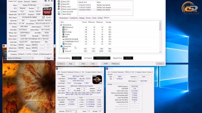Click the Stress system memory RAM icon
Viewport: 202px width, 113px height.
[59, 9]
